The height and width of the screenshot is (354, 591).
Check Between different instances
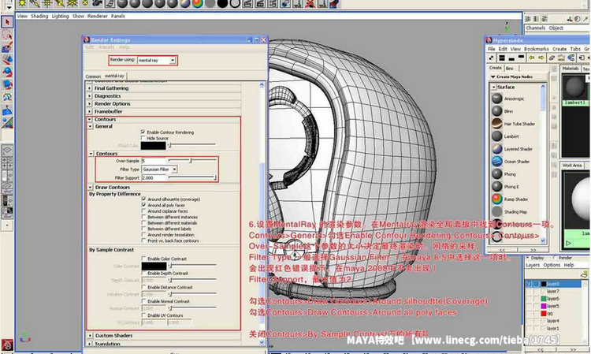click(143, 217)
